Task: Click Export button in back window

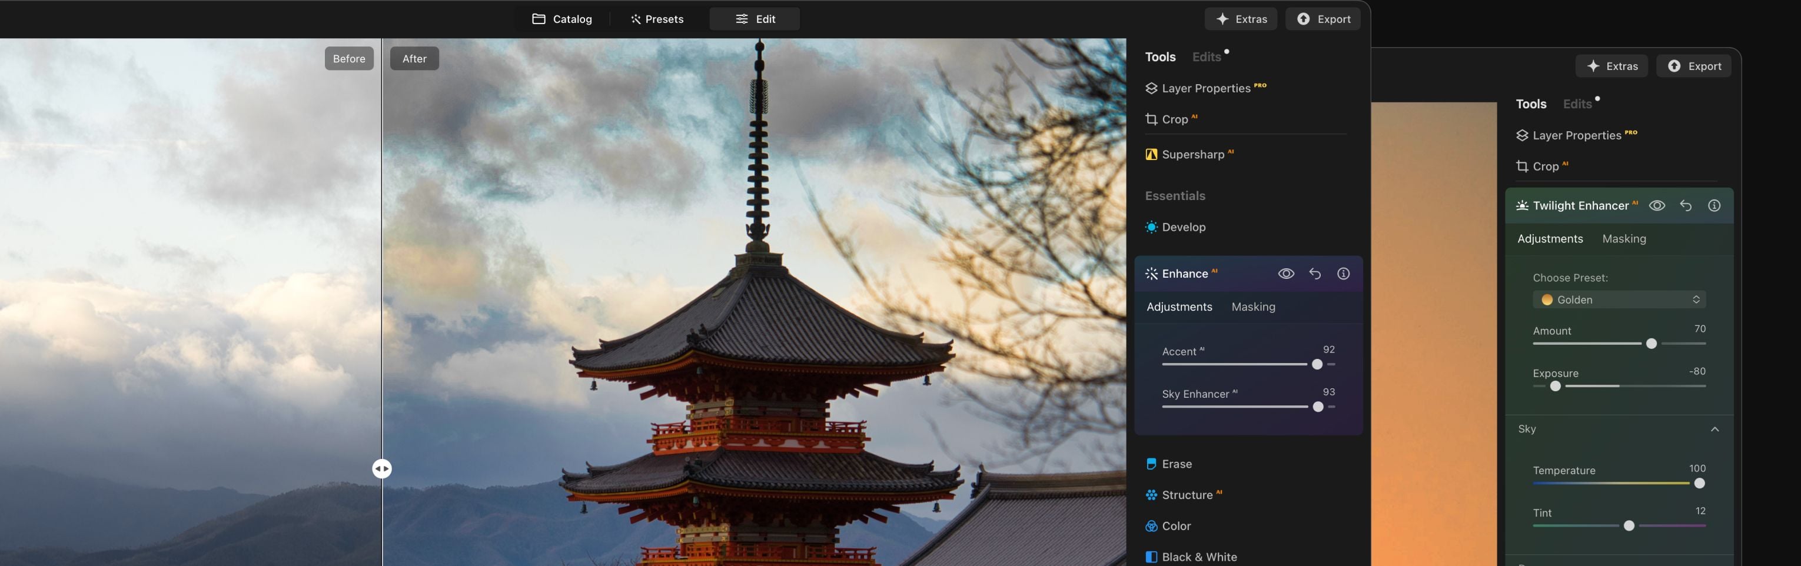Action: click(1693, 66)
